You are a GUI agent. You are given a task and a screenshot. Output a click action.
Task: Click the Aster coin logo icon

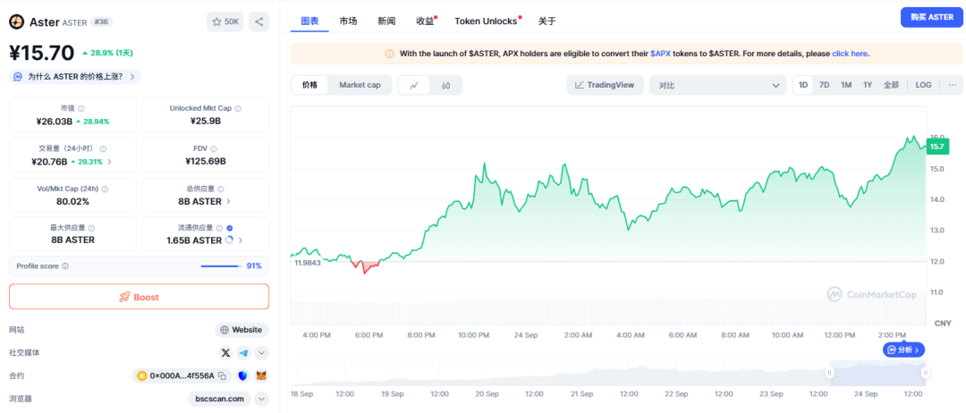click(x=17, y=21)
